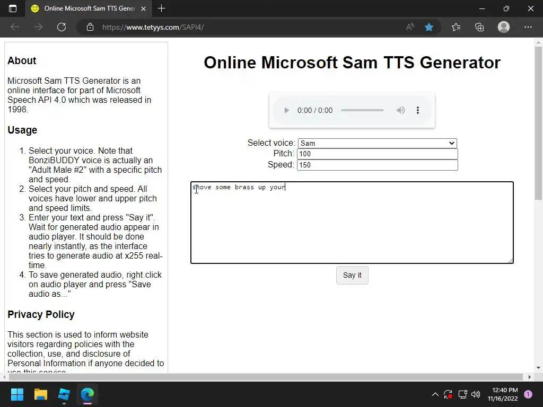The image size is (543, 407).
Task: Open the browser profile menu
Action: (x=504, y=27)
